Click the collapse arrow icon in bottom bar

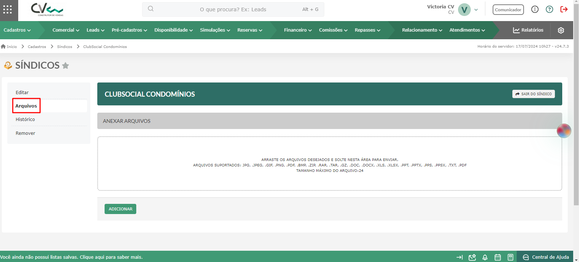tap(459, 257)
